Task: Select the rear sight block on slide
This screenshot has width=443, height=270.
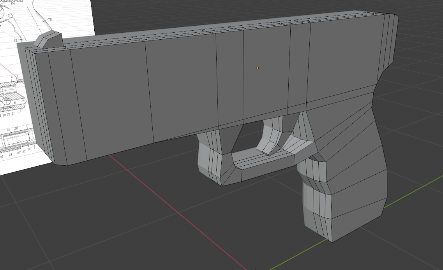Action: tap(48, 40)
